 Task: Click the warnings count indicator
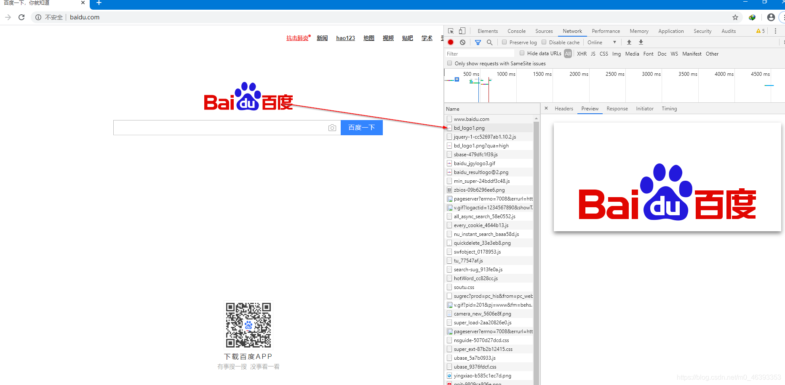tap(761, 31)
